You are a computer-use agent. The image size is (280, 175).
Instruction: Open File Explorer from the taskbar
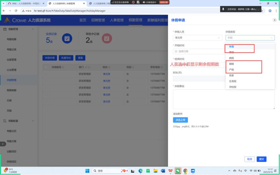click(x=155, y=171)
